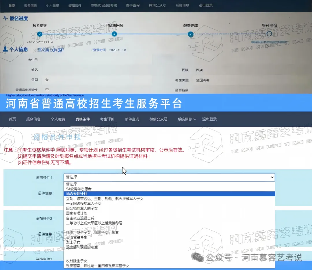The image size is (312, 270).
Task: Pick 农村独生子女 option
Action: click(169, 261)
